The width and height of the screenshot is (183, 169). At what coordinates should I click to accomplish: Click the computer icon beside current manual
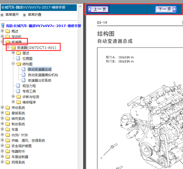tap(2, 25)
